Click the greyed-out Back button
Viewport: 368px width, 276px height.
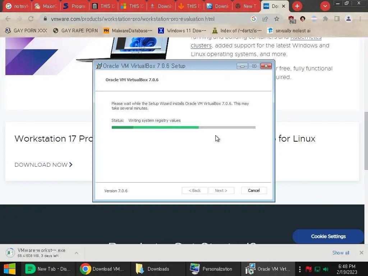pyautogui.click(x=194, y=190)
